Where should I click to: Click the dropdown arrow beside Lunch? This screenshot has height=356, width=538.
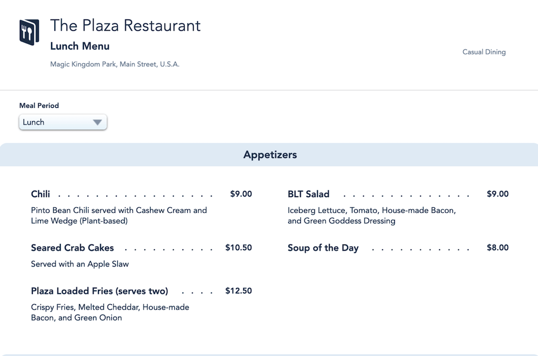coord(97,122)
